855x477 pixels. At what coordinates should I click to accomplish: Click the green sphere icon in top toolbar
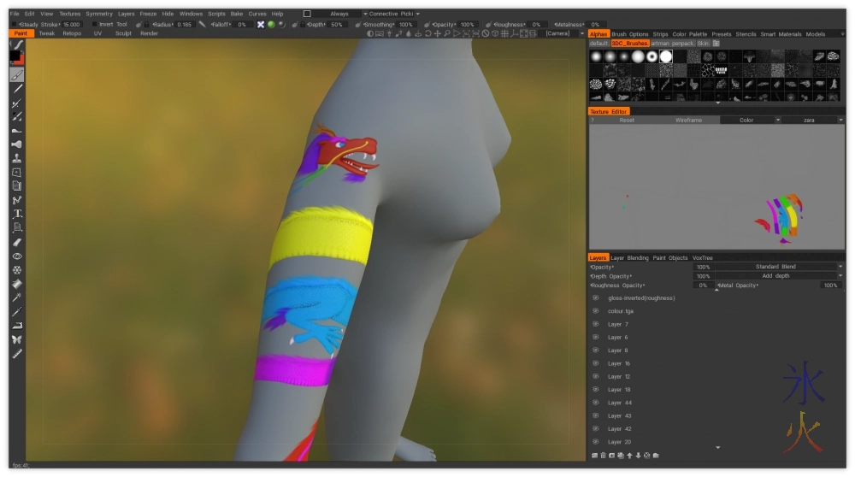pos(271,25)
